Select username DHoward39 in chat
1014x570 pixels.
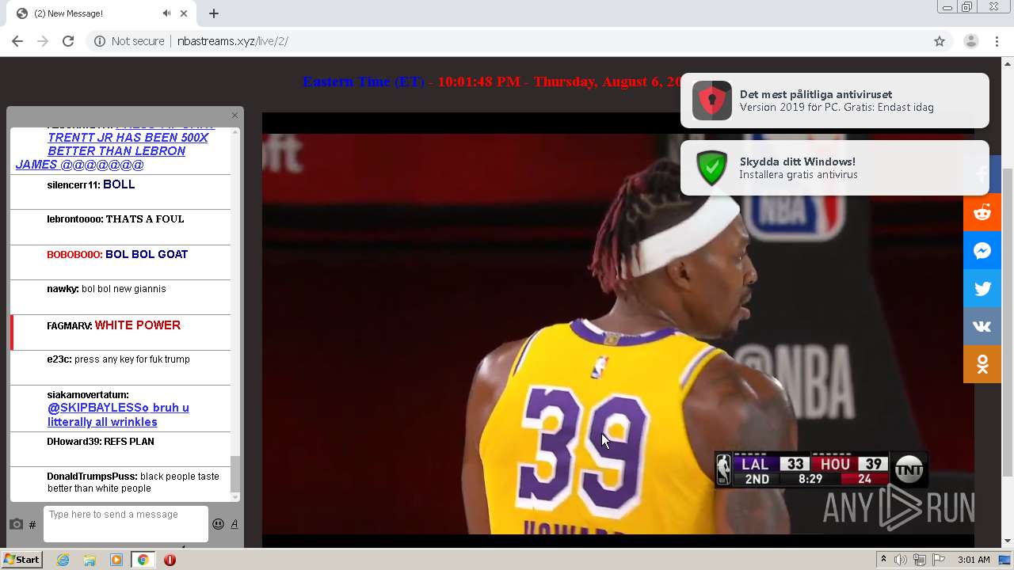(x=74, y=442)
